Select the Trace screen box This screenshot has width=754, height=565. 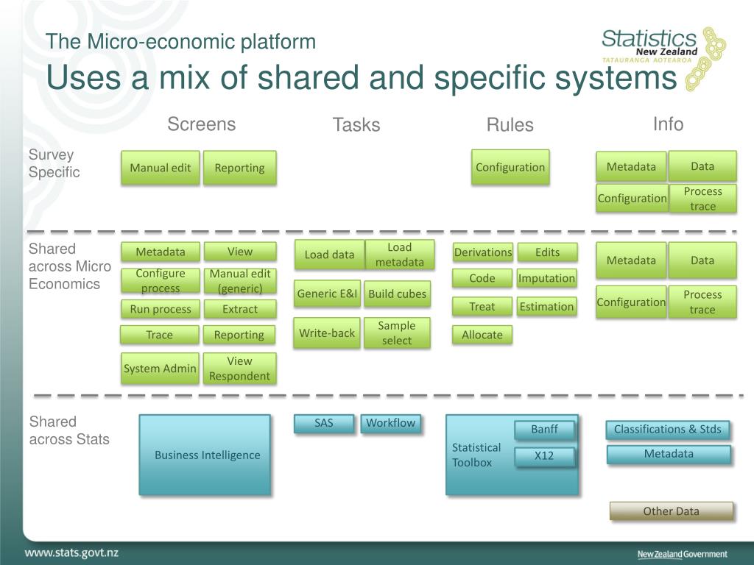pos(159,335)
